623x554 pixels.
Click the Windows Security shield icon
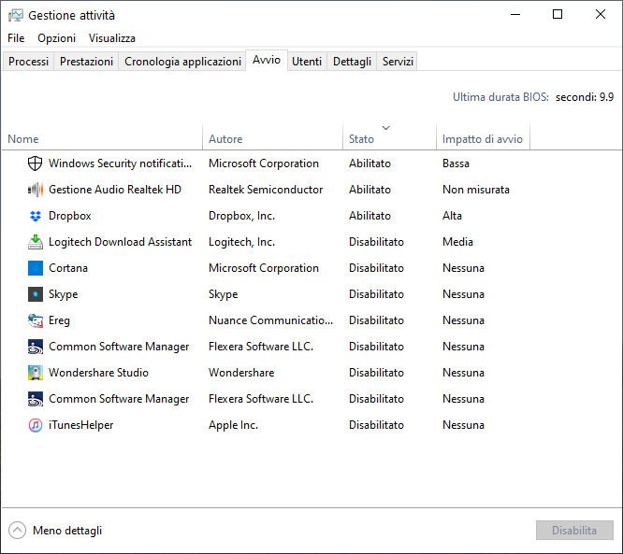(35, 163)
